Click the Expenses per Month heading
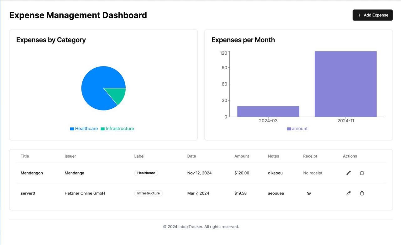Viewport: 401px width, 245px height. [x=243, y=40]
